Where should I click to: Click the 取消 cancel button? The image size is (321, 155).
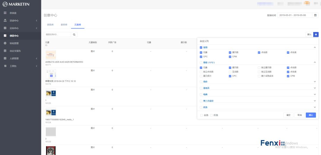[x=300, y=115]
